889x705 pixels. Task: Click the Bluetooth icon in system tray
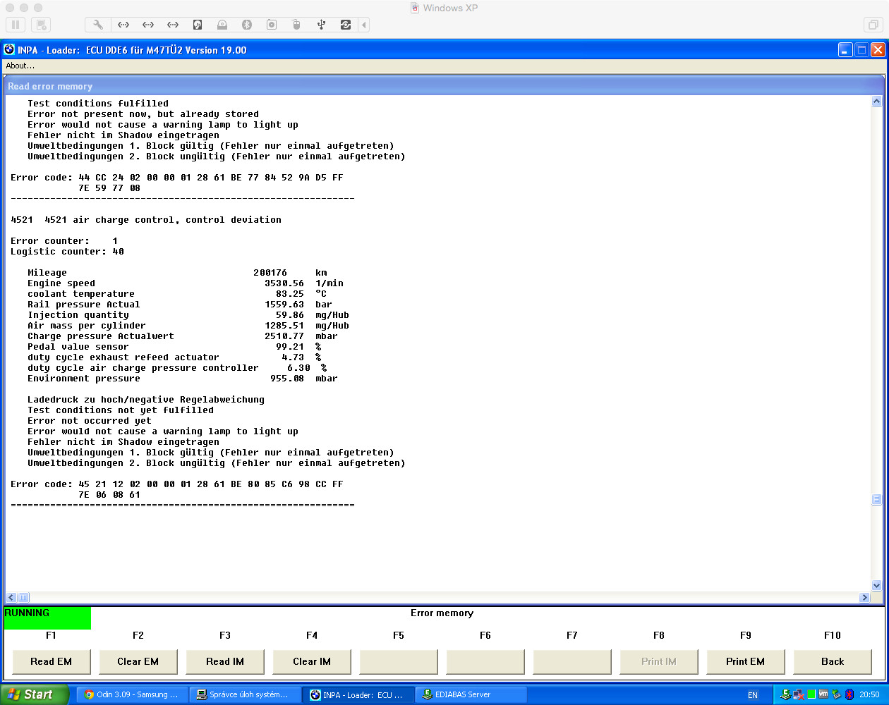tap(849, 694)
